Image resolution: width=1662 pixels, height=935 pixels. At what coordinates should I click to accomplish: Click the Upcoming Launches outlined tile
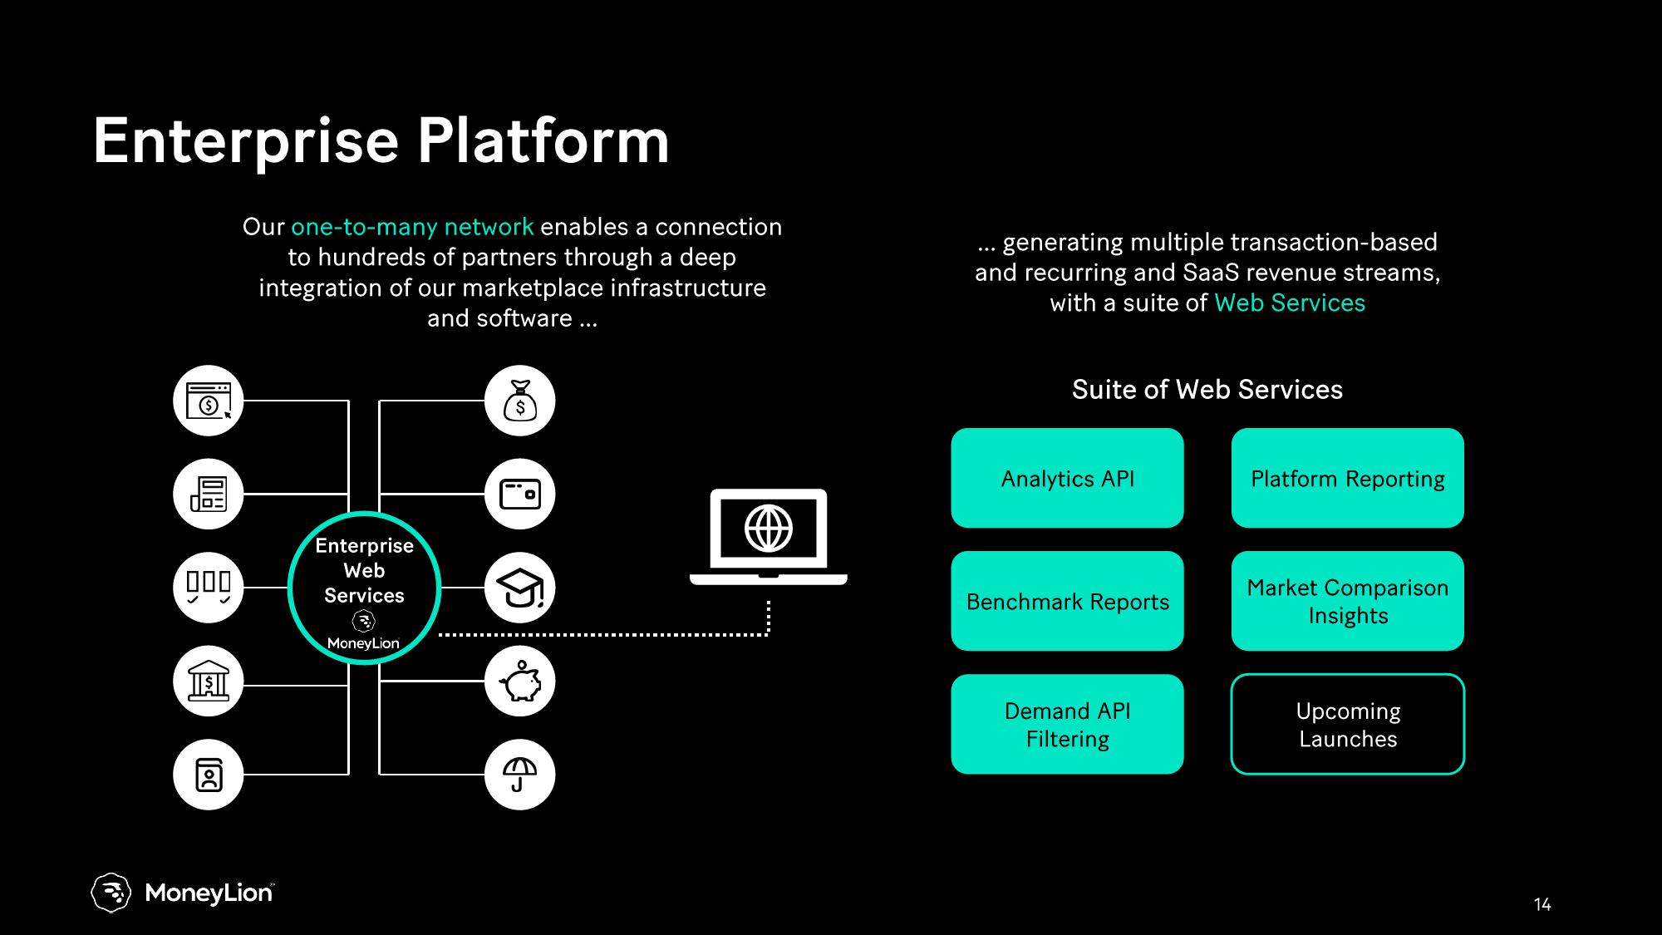[1346, 725]
